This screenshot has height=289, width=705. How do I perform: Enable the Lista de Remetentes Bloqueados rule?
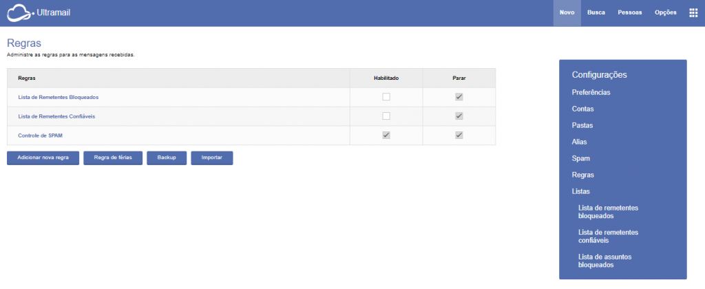386,97
